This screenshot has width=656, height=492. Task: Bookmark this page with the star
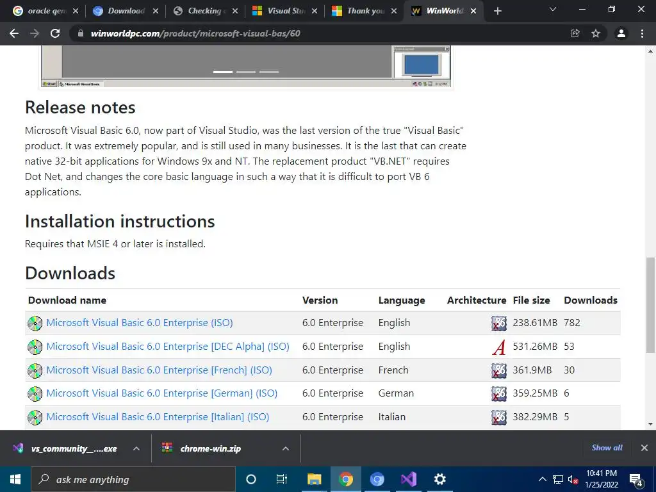point(596,33)
